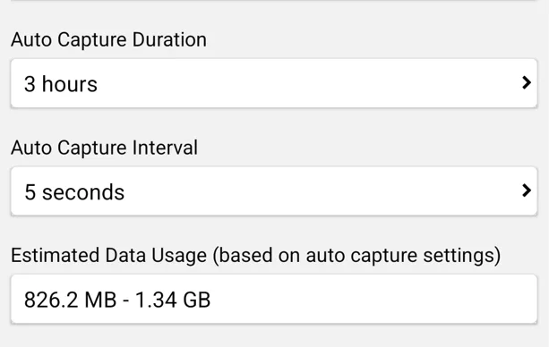Select the '5 seconds' value text
549x347 pixels.
tap(74, 192)
